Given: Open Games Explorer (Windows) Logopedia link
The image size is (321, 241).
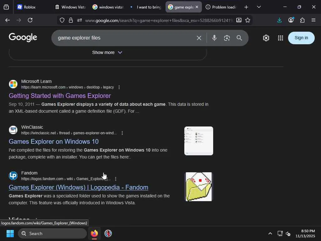Looking at the screenshot, I should (78, 188).
